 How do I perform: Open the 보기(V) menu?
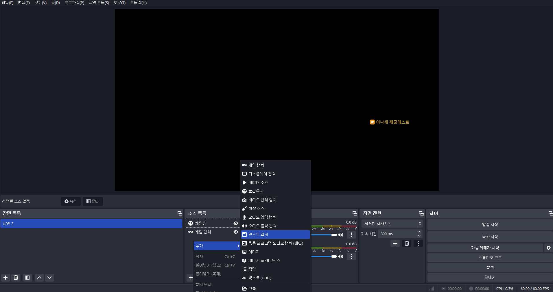click(x=40, y=3)
